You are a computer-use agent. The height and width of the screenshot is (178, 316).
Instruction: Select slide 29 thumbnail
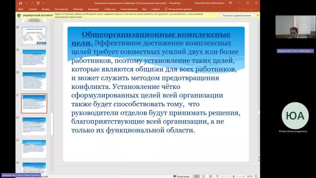pos(34,58)
